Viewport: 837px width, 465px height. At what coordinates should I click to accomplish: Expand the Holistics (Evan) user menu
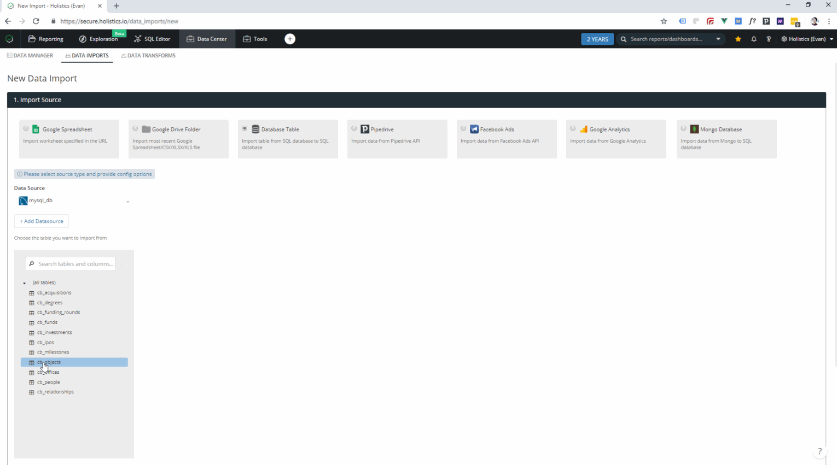[x=807, y=39]
